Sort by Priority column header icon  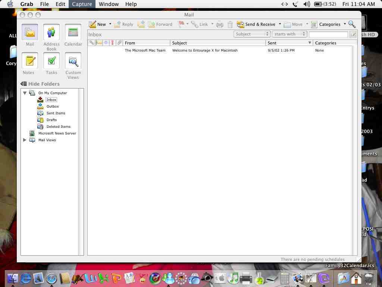(112, 43)
